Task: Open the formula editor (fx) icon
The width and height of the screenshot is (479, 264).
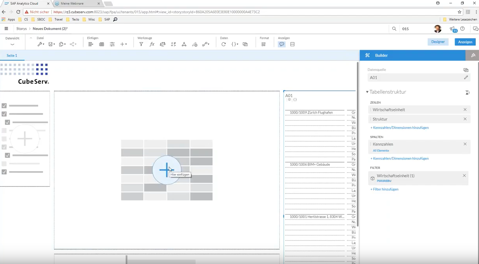Action: point(152,44)
